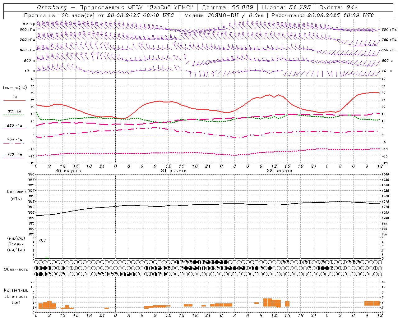Click the 2м temperature legend label
The width and height of the screenshot is (398, 318).
(x=15, y=97)
